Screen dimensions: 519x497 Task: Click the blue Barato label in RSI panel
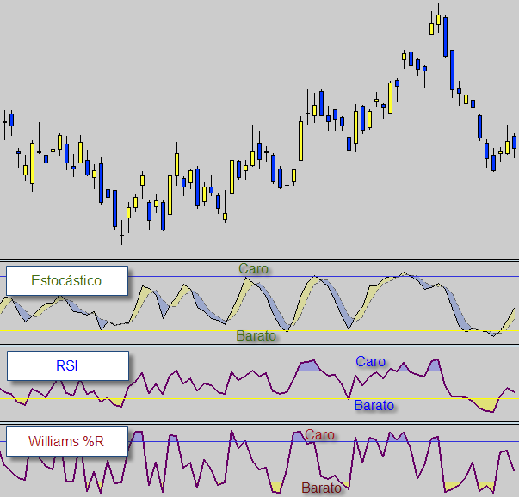[374, 405]
